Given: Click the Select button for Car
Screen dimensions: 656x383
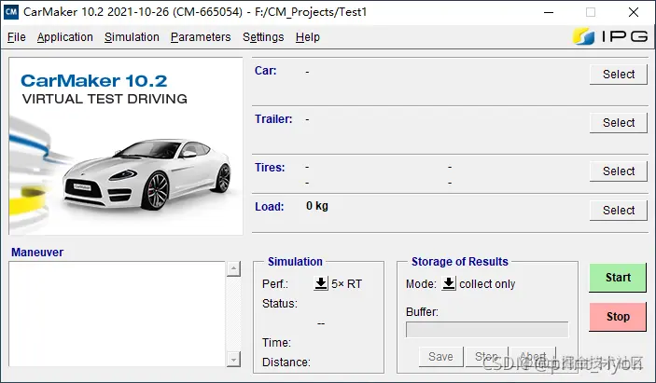Looking at the screenshot, I should 619,75.
